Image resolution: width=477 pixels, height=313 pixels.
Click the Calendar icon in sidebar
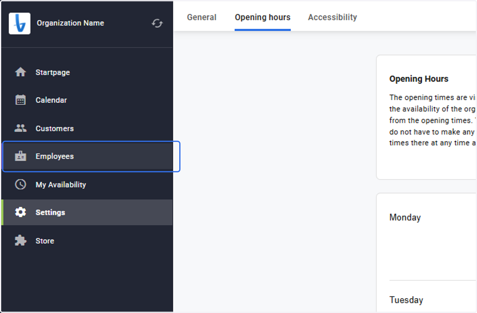(x=20, y=100)
